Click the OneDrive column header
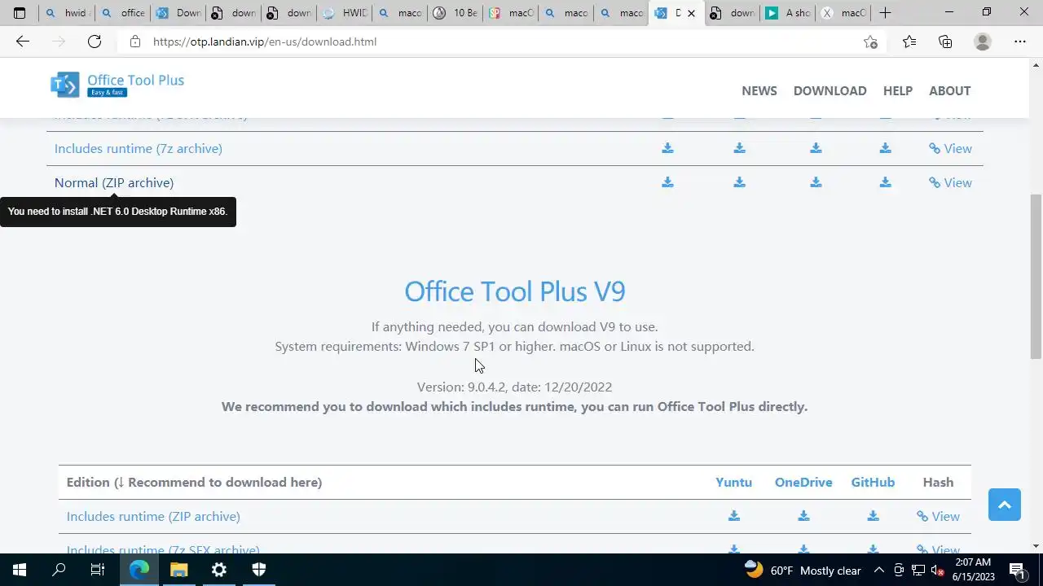Screen dimensions: 1043x586 coord(803,482)
